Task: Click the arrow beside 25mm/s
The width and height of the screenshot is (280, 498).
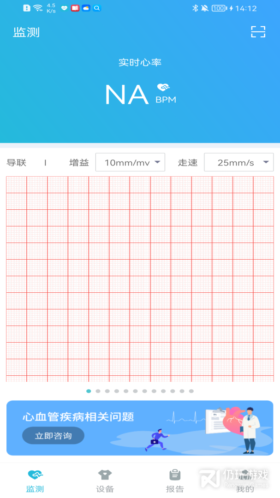Action: 266,162
